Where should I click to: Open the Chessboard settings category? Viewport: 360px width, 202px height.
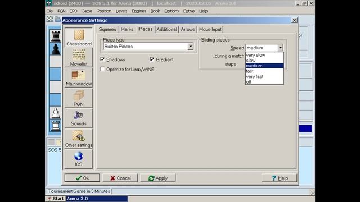pos(79,38)
